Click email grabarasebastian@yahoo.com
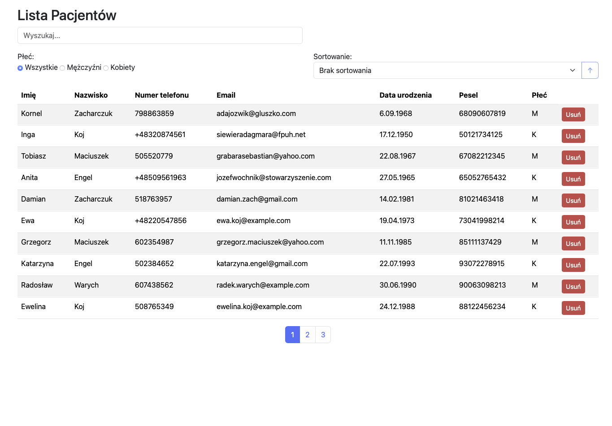This screenshot has height=426, width=612. 265,156
